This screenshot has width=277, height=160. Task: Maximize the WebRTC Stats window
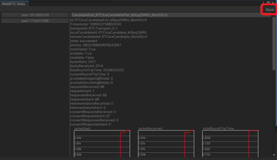[x=268, y=3]
